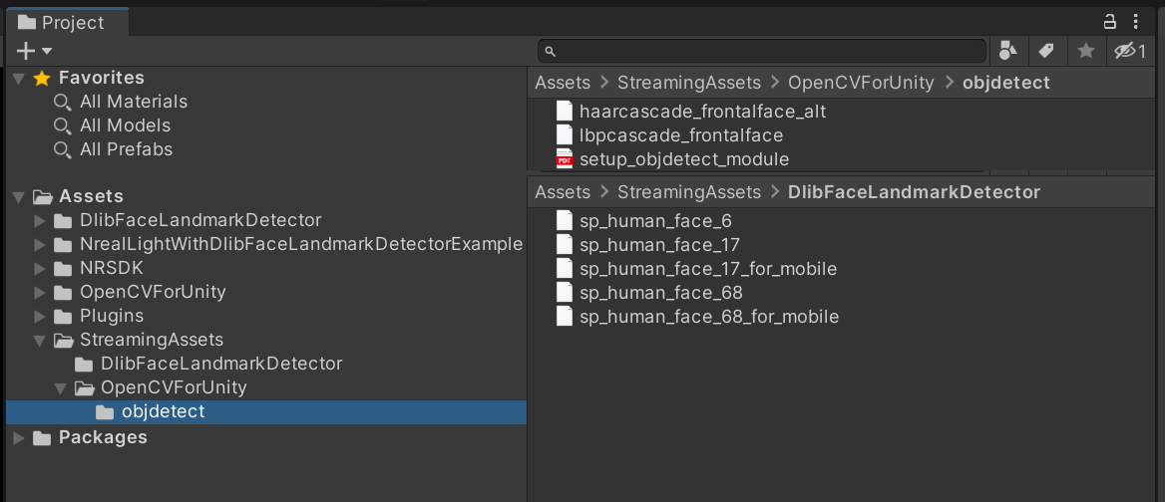Toggle the panel lock icon

1109,22
